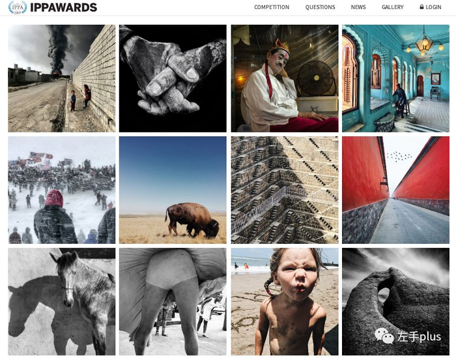Viewport: 456px width, 358px height.
Task: Open the black smoke and brick wall photo
Action: pyautogui.click(x=62, y=78)
